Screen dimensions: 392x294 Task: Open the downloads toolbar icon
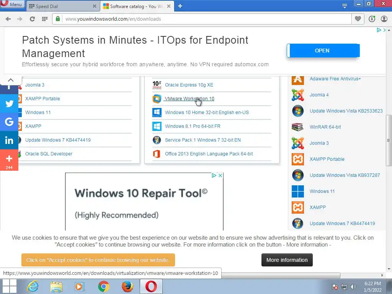[372, 19]
